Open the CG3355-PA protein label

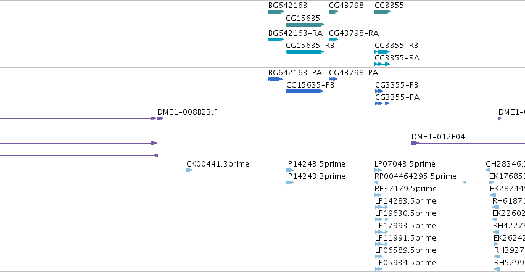(x=397, y=97)
